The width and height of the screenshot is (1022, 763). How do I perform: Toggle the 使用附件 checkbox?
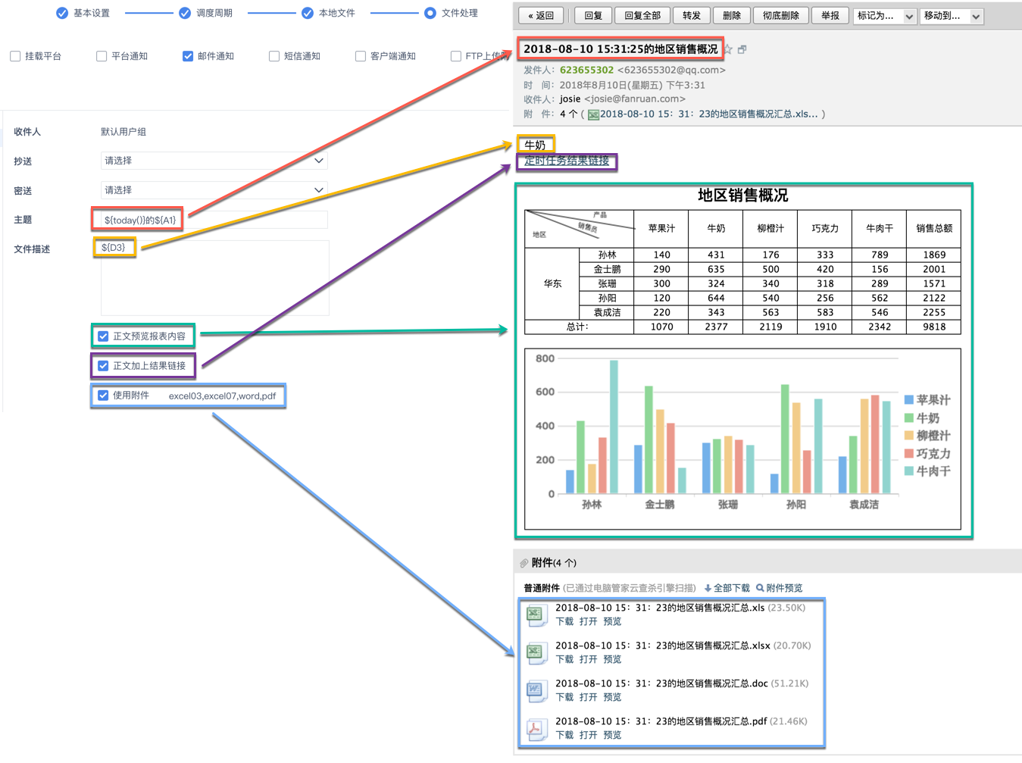tap(103, 396)
